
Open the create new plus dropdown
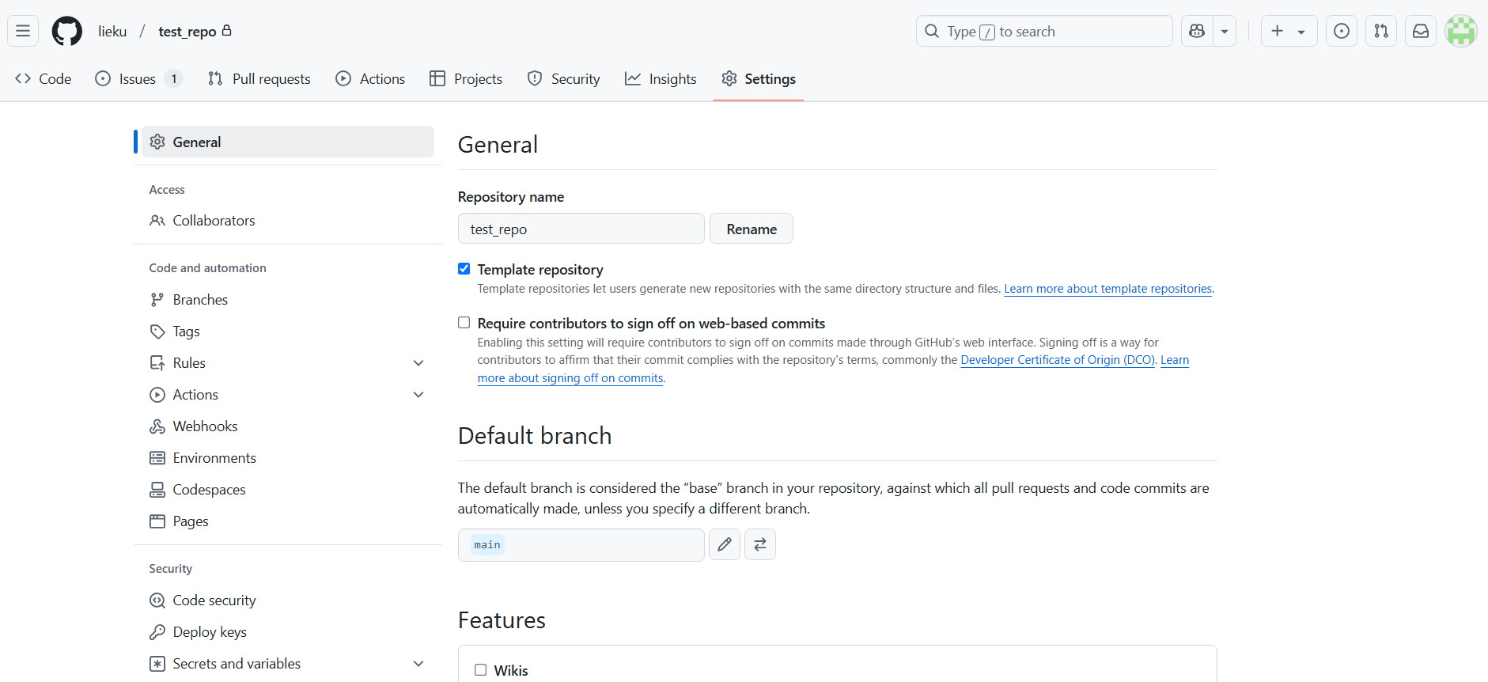click(x=1288, y=31)
